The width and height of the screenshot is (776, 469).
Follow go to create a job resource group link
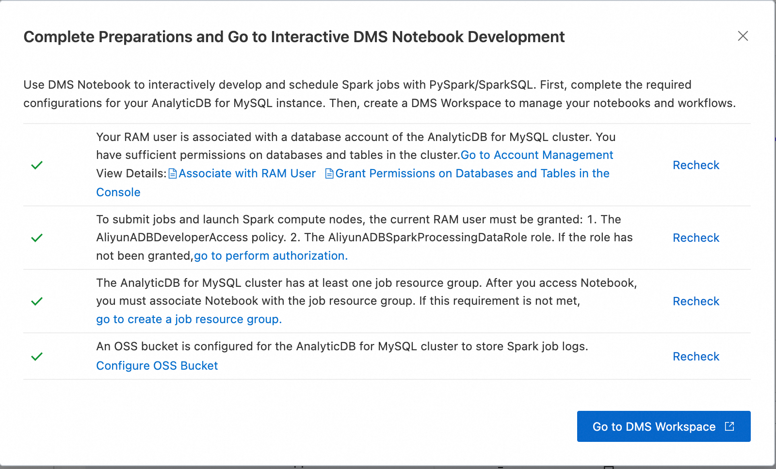pyautogui.click(x=189, y=319)
